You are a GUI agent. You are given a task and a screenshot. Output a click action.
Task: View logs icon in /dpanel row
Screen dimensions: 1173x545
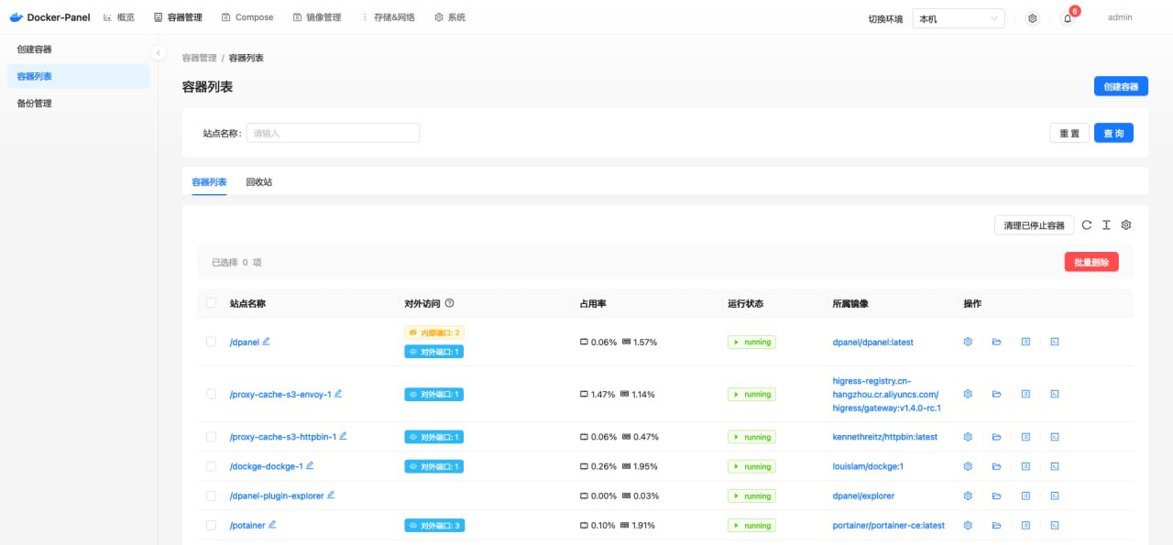click(1025, 342)
